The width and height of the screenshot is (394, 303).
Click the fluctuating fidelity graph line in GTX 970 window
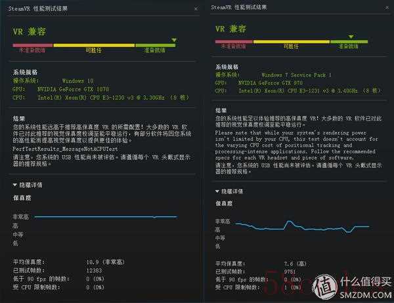pyautogui.click(x=303, y=227)
